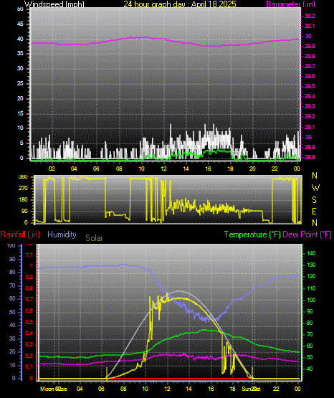Viewport: 334px width, 398px height.
Task: Click the Moon Rise marker on time axis
Action: pos(54,389)
